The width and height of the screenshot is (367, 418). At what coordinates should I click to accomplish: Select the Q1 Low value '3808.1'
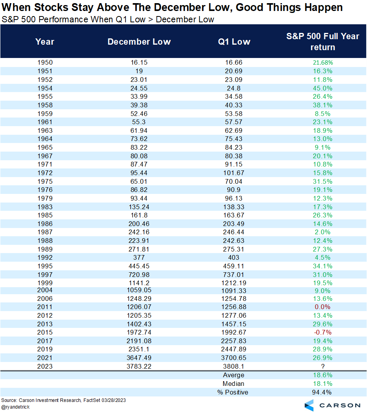(234, 366)
